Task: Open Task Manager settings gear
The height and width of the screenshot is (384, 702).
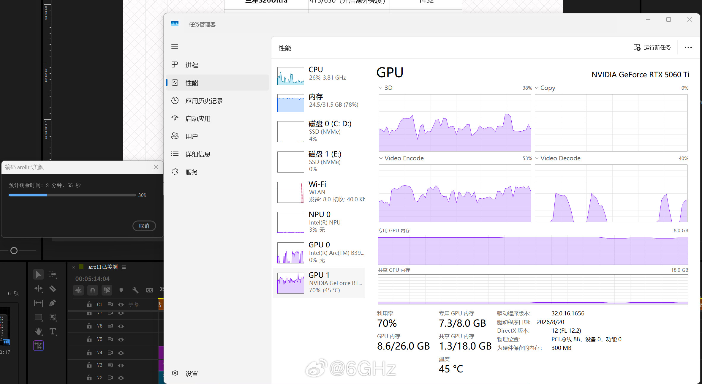Action: [x=175, y=373]
